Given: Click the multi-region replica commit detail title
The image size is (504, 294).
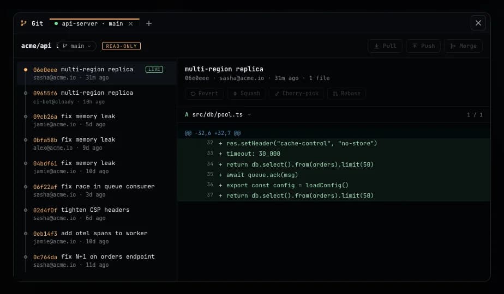Looking at the screenshot, I should coord(224,69).
